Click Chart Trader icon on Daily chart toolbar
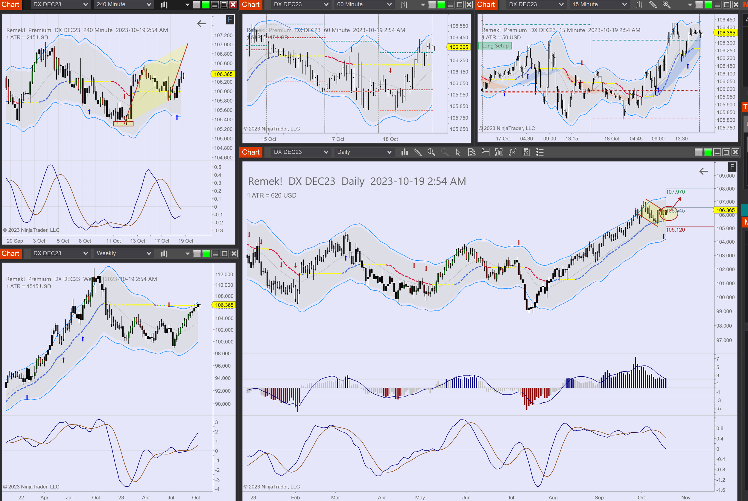This screenshot has width=748, height=501. (485, 152)
